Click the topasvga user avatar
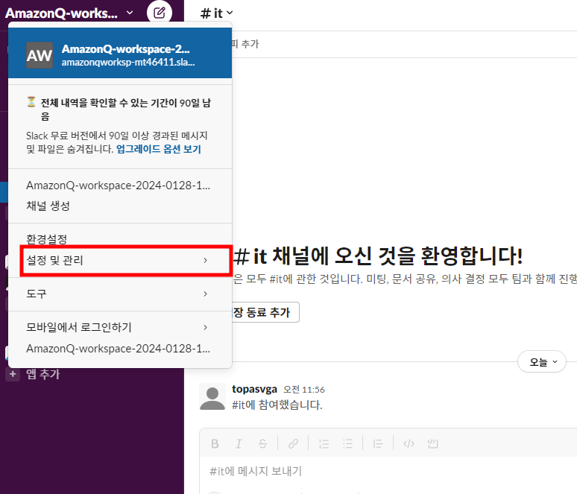The image size is (577, 494). coord(212,396)
